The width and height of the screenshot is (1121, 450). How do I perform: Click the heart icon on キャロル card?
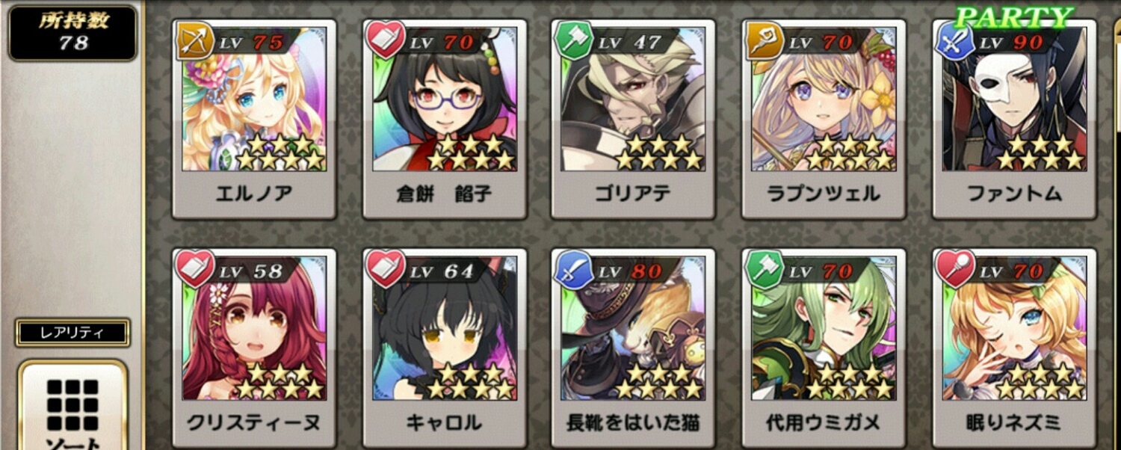point(384,269)
